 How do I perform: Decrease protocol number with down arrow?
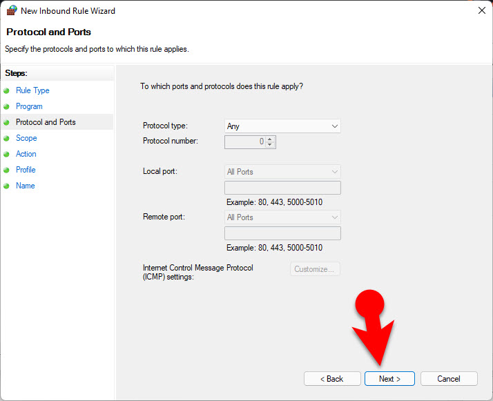(270, 144)
